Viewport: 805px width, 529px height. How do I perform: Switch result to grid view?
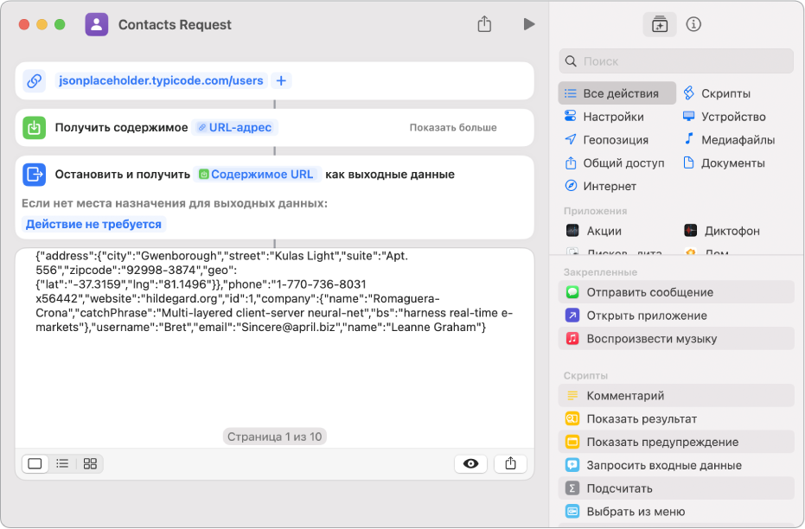coord(90,463)
